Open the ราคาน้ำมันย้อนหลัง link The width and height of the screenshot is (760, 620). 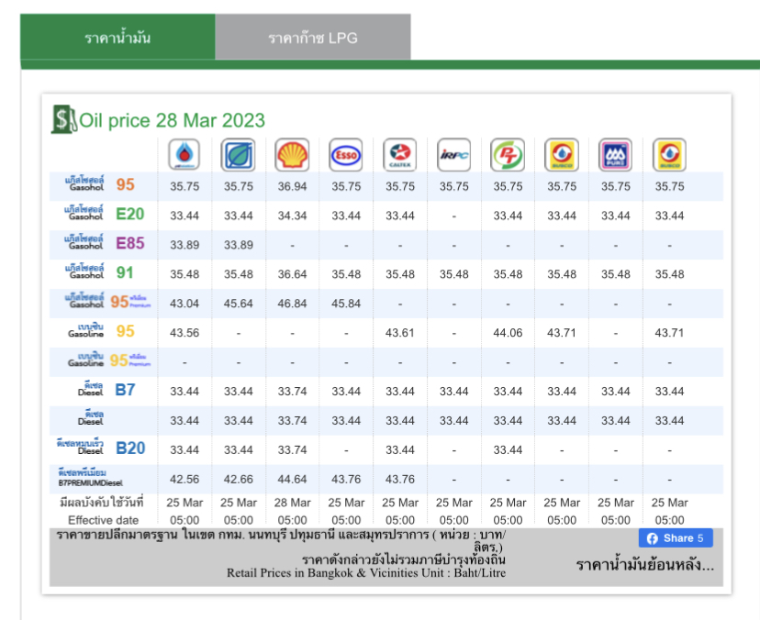pyautogui.click(x=645, y=565)
